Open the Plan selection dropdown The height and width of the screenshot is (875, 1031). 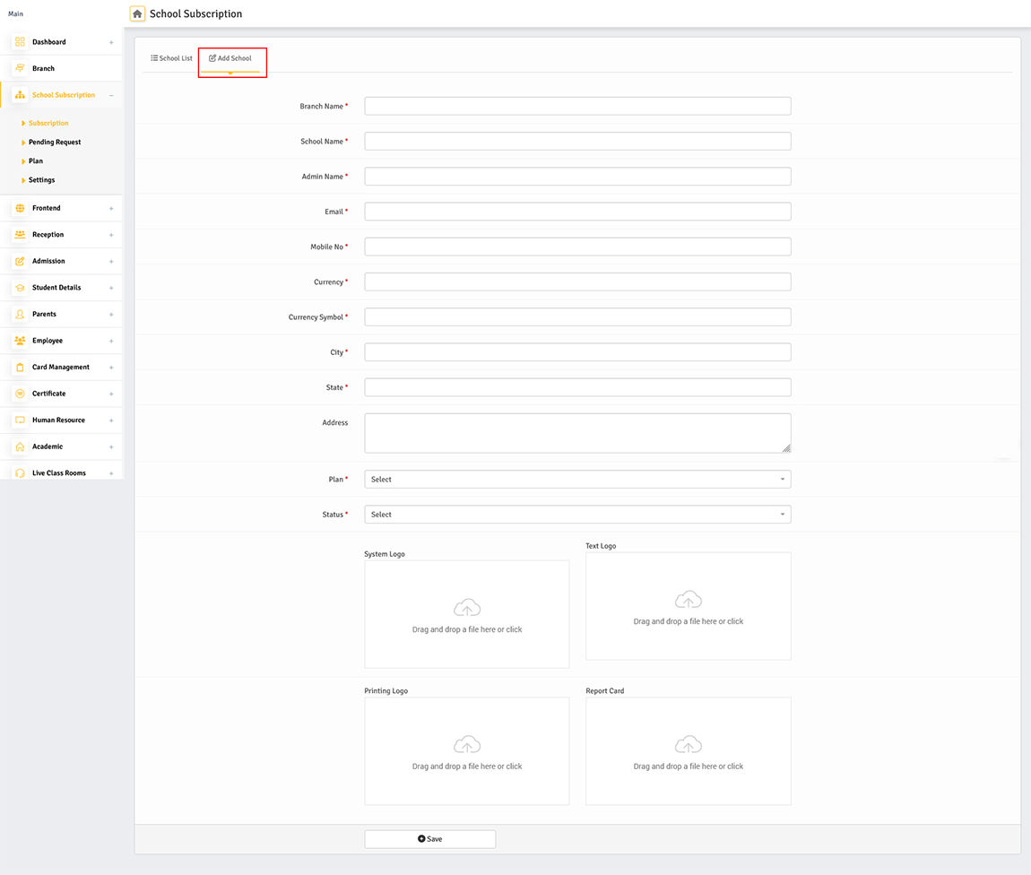576,479
